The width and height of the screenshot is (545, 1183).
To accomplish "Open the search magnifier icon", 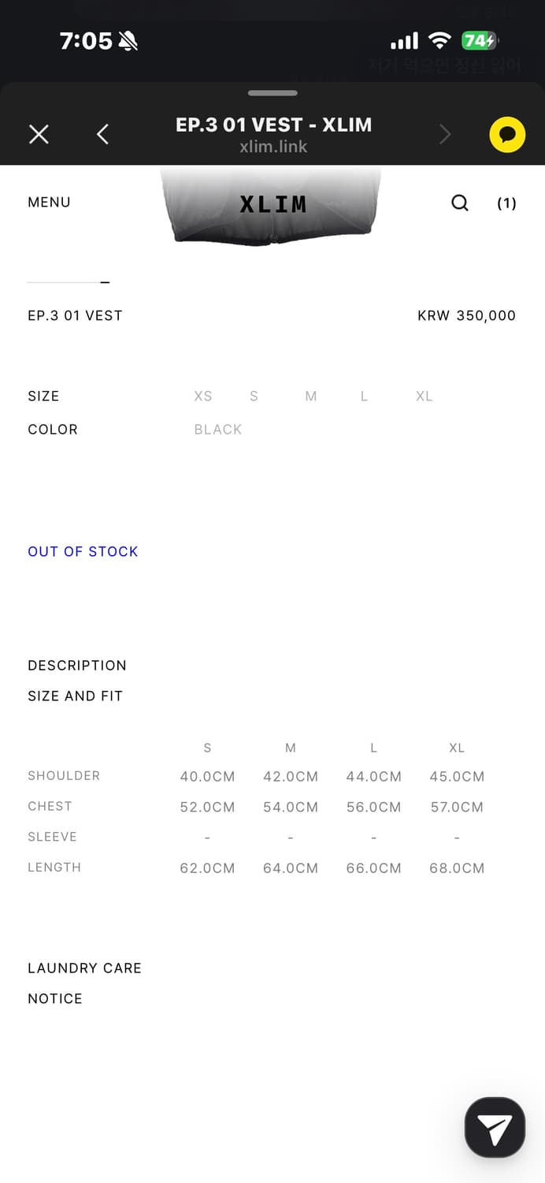I will click(x=460, y=203).
